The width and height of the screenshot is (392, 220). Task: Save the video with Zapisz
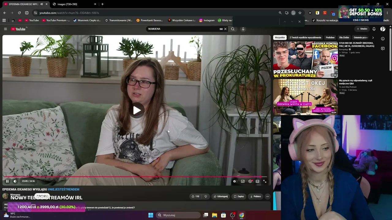pyautogui.click(x=239, y=196)
